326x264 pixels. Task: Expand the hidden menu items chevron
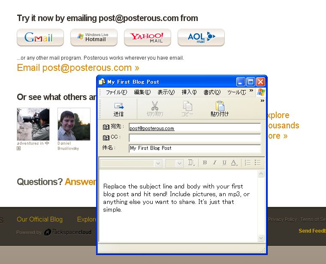coord(251,90)
